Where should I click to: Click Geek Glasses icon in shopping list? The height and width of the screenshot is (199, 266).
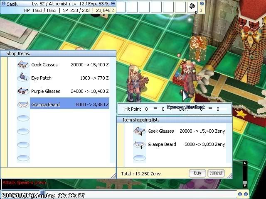pyautogui.click(x=140, y=131)
